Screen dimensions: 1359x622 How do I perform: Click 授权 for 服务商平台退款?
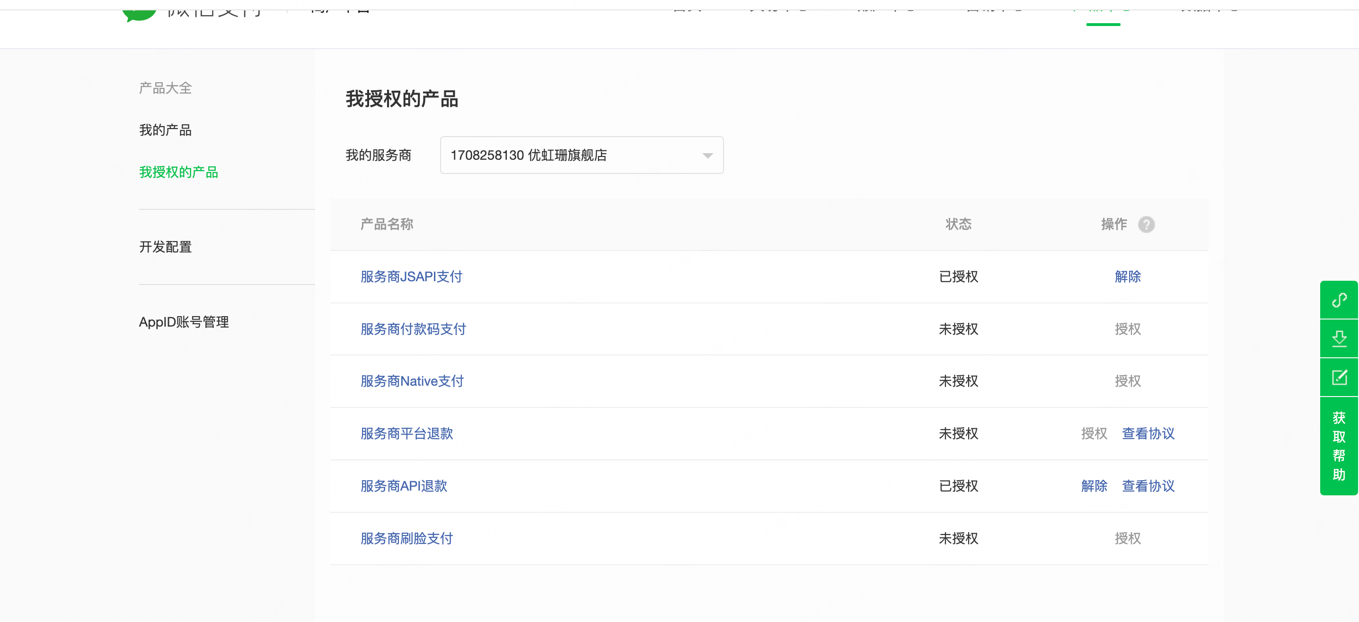point(1094,433)
